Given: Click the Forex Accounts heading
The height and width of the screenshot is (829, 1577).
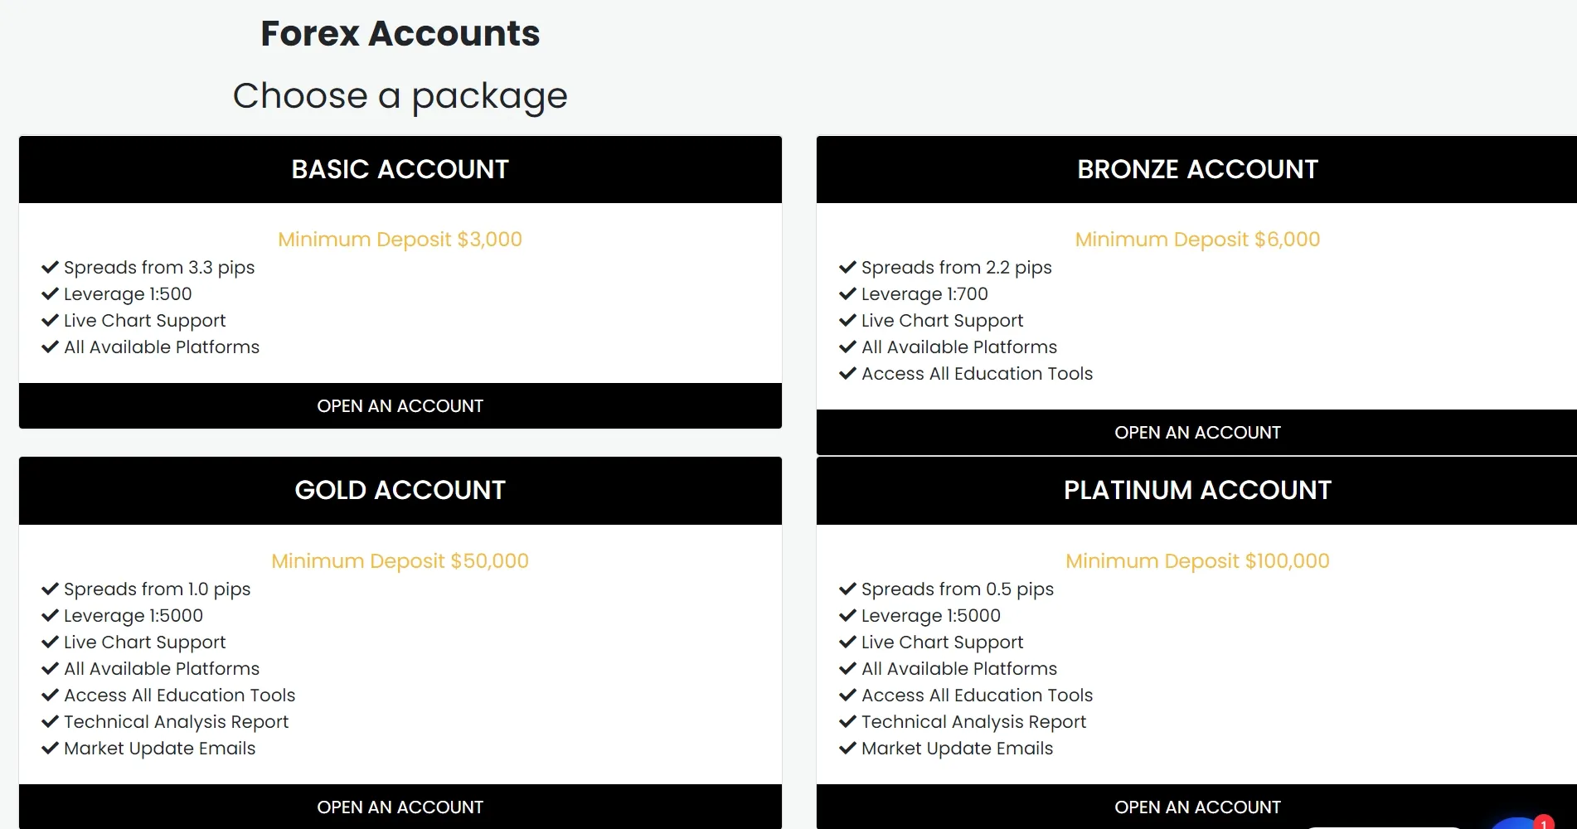Looking at the screenshot, I should [x=400, y=33].
